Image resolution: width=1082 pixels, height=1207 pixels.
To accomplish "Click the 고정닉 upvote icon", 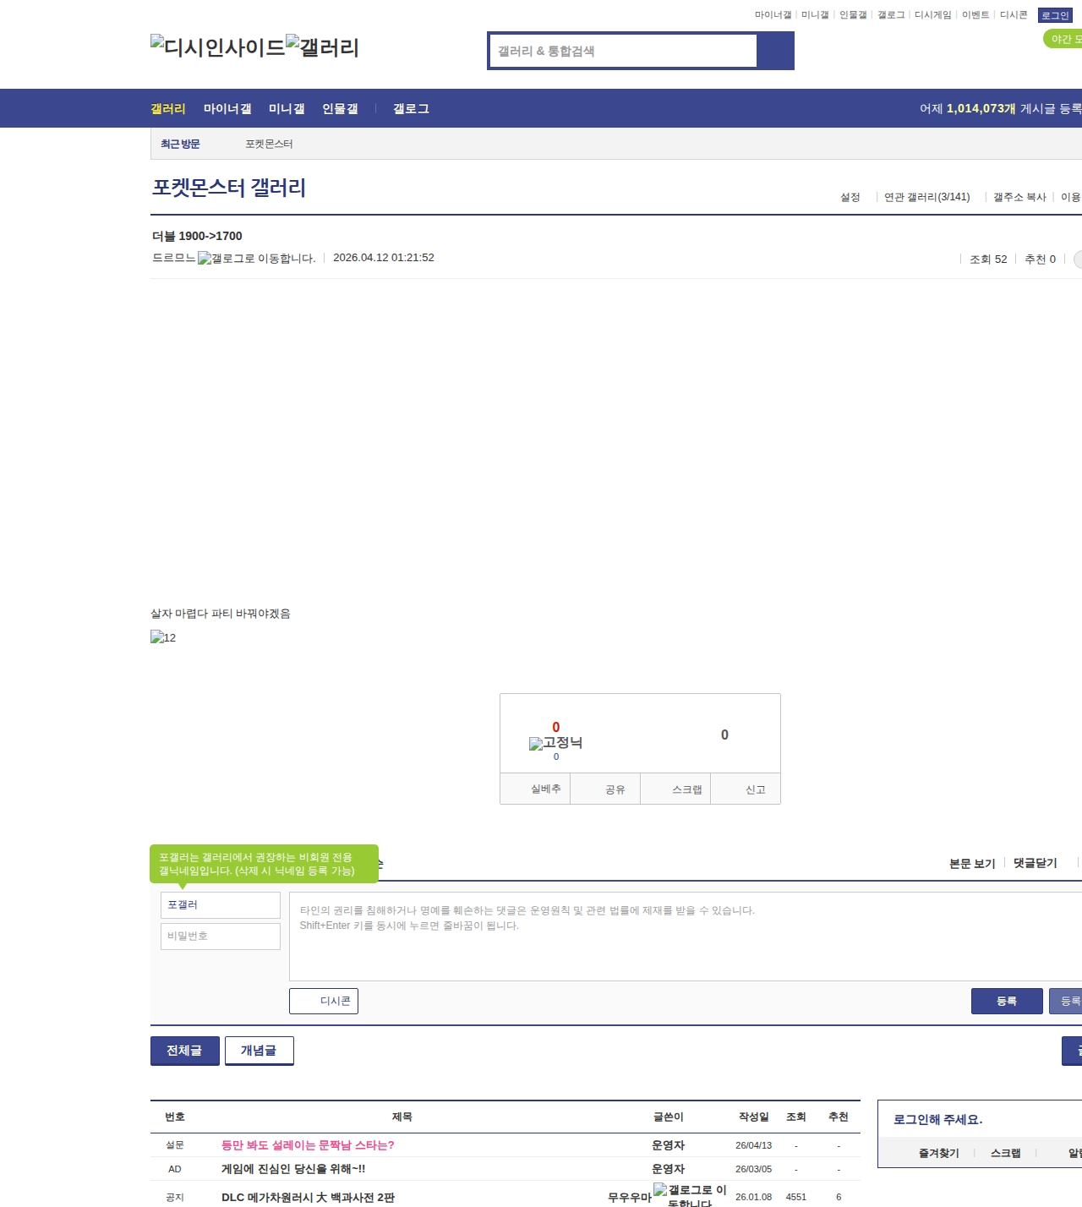I will point(555,743).
